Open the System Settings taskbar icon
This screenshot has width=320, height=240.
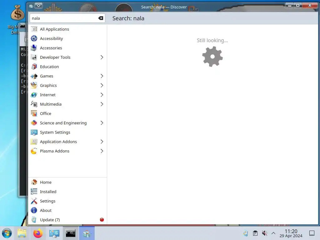point(54,233)
